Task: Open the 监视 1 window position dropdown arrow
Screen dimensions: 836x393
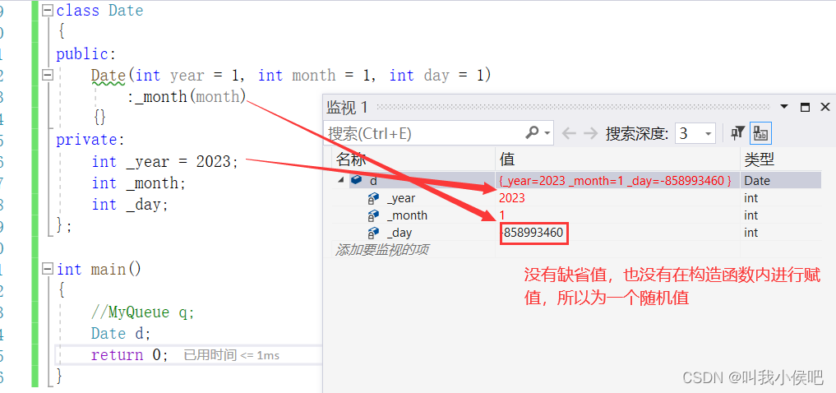Action: pos(784,107)
